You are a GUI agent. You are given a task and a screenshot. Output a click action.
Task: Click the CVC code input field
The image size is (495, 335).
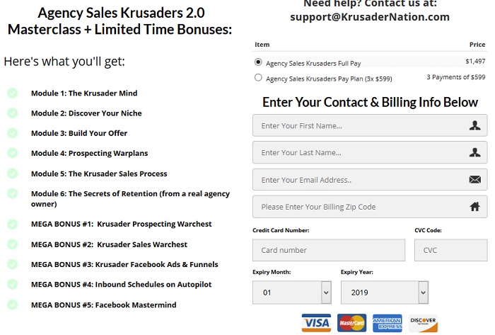450,250
